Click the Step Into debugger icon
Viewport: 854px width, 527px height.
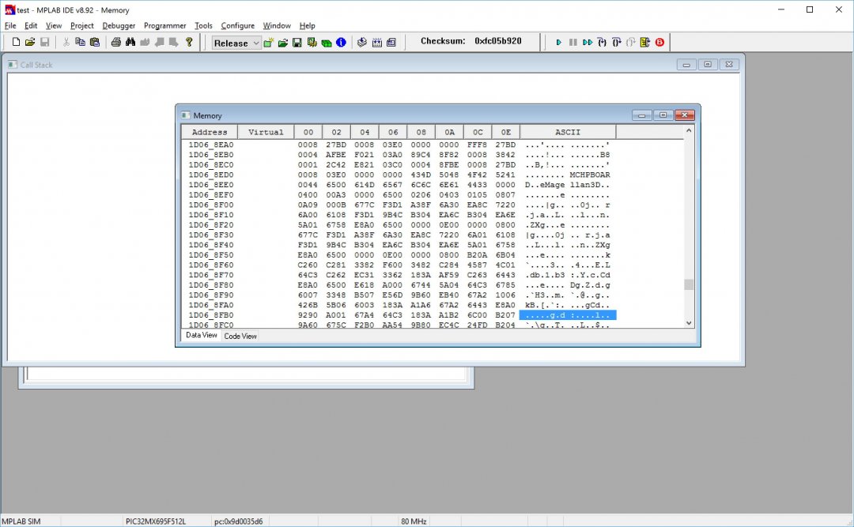tap(602, 42)
